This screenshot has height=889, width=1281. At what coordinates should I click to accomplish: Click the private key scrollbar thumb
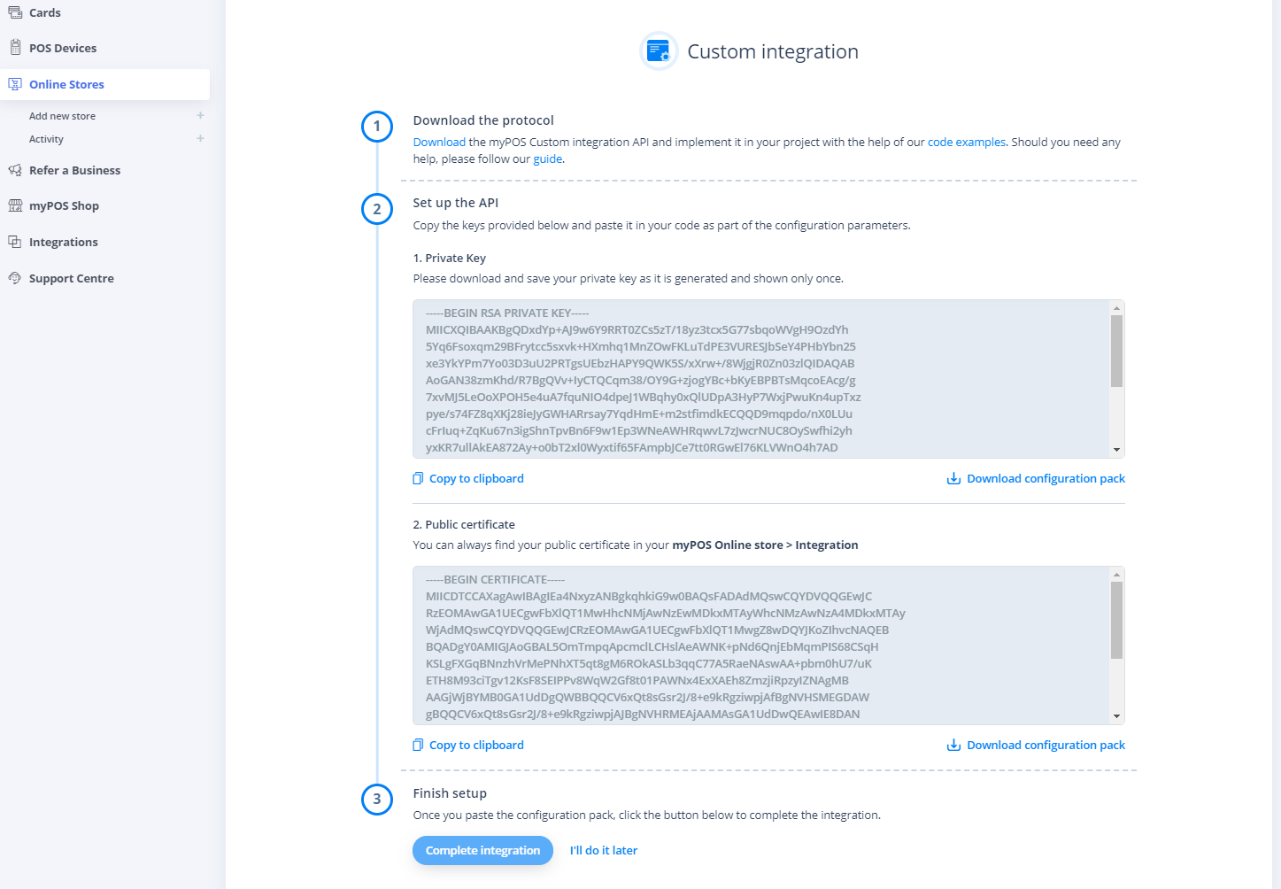coord(1116,351)
